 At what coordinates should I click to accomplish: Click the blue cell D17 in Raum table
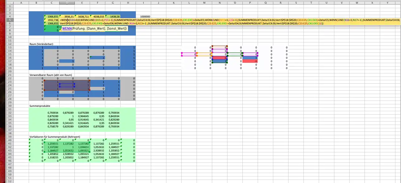67,61
